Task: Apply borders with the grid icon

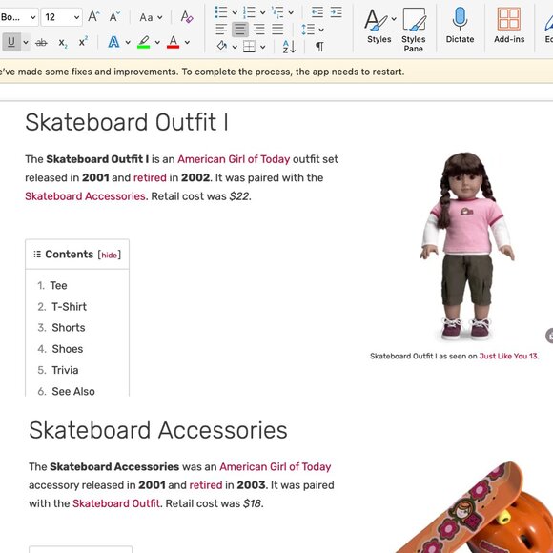Action: [249, 46]
